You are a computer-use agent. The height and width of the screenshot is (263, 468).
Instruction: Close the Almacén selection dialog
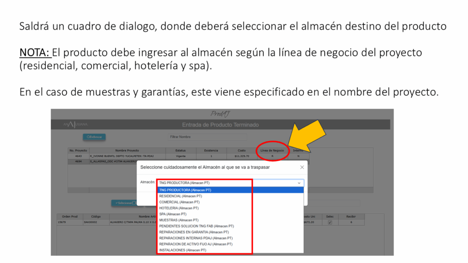click(x=302, y=168)
